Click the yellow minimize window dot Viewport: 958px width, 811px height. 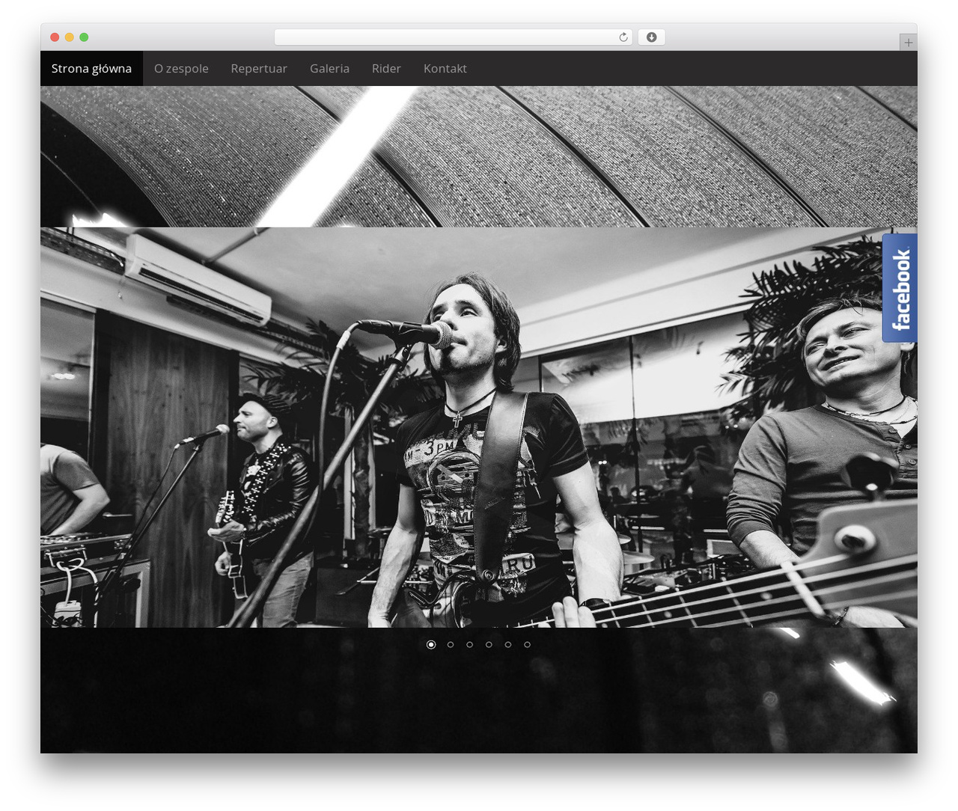[69, 37]
